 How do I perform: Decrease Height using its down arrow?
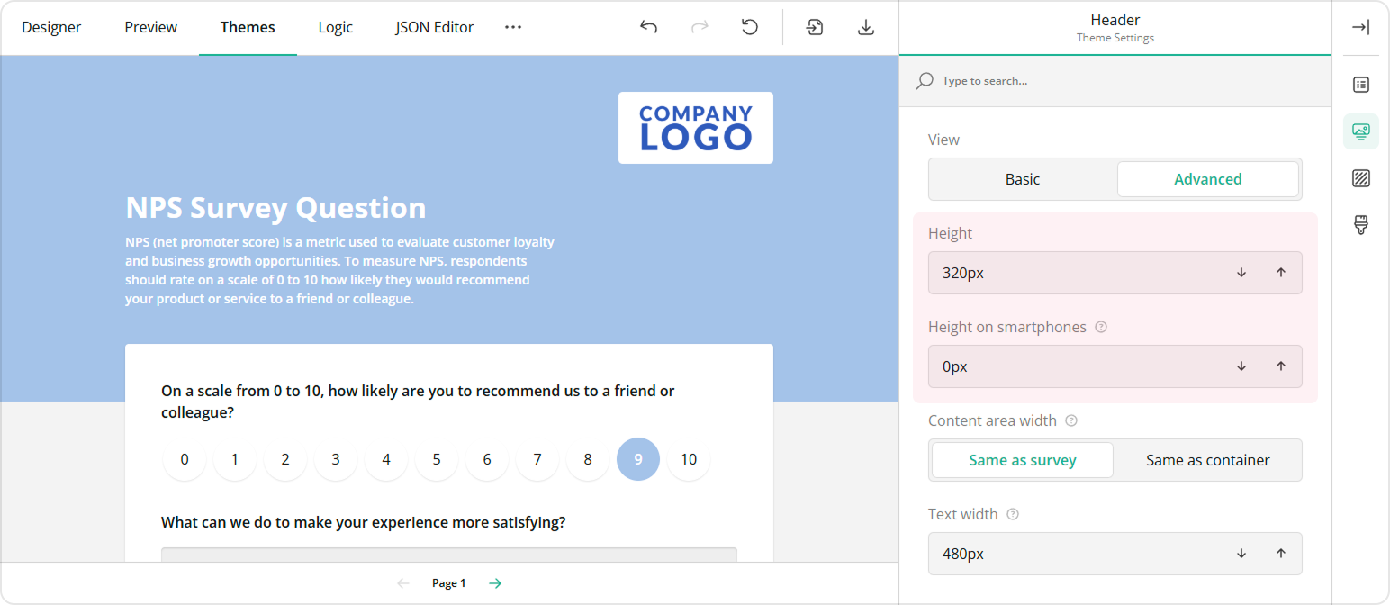(x=1241, y=272)
